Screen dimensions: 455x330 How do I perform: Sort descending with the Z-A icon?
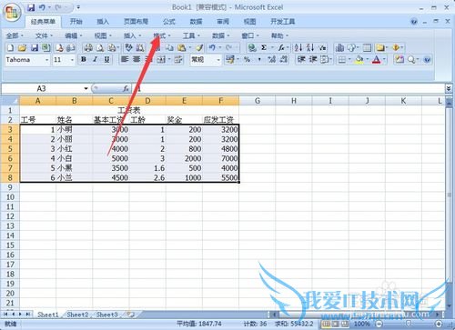[310, 48]
